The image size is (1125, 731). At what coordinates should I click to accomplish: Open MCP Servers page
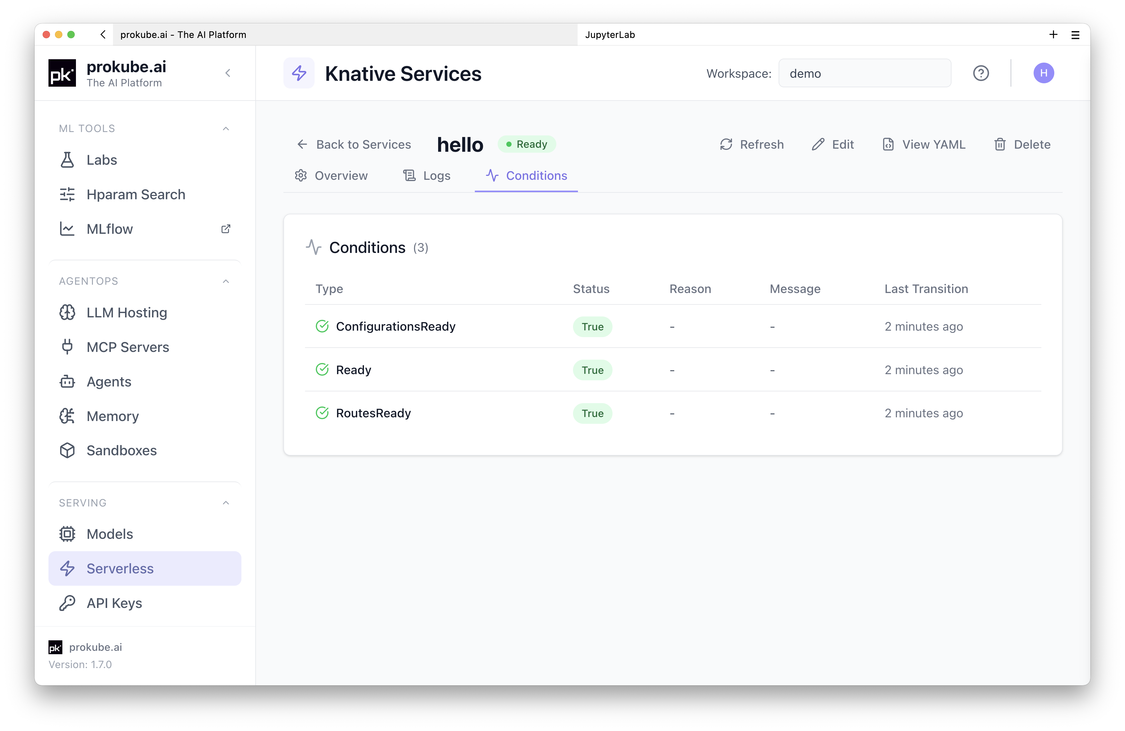145,347
